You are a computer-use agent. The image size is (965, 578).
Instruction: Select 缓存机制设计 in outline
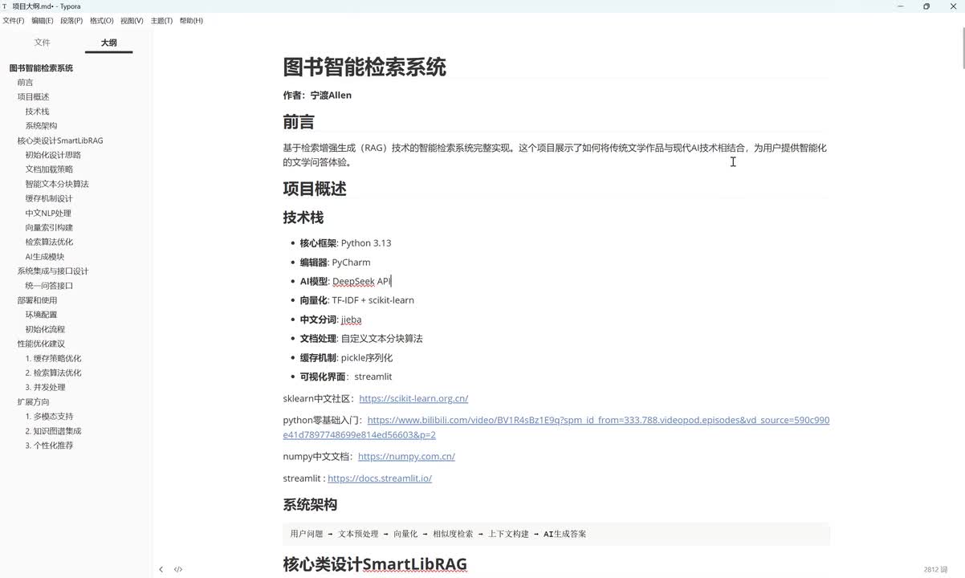[49, 198]
